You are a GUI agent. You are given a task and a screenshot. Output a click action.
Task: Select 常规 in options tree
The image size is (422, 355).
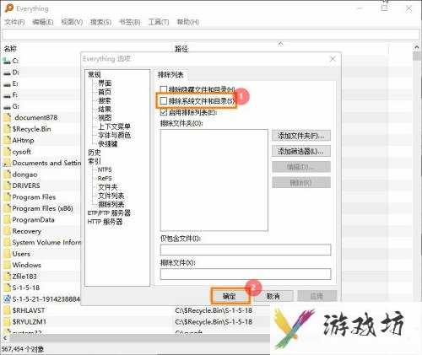(95, 74)
